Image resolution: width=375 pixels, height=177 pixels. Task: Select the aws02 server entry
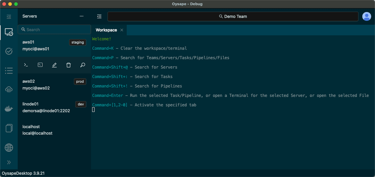[54, 85]
